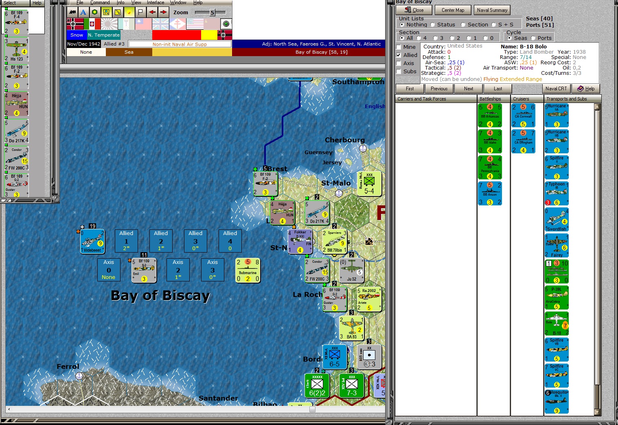This screenshot has height=425, width=618.
Task: Select the United Kingdom flag in the country bar
Action: click(x=160, y=24)
